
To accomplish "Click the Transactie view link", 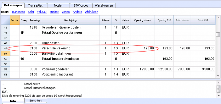I will [18, 12].
